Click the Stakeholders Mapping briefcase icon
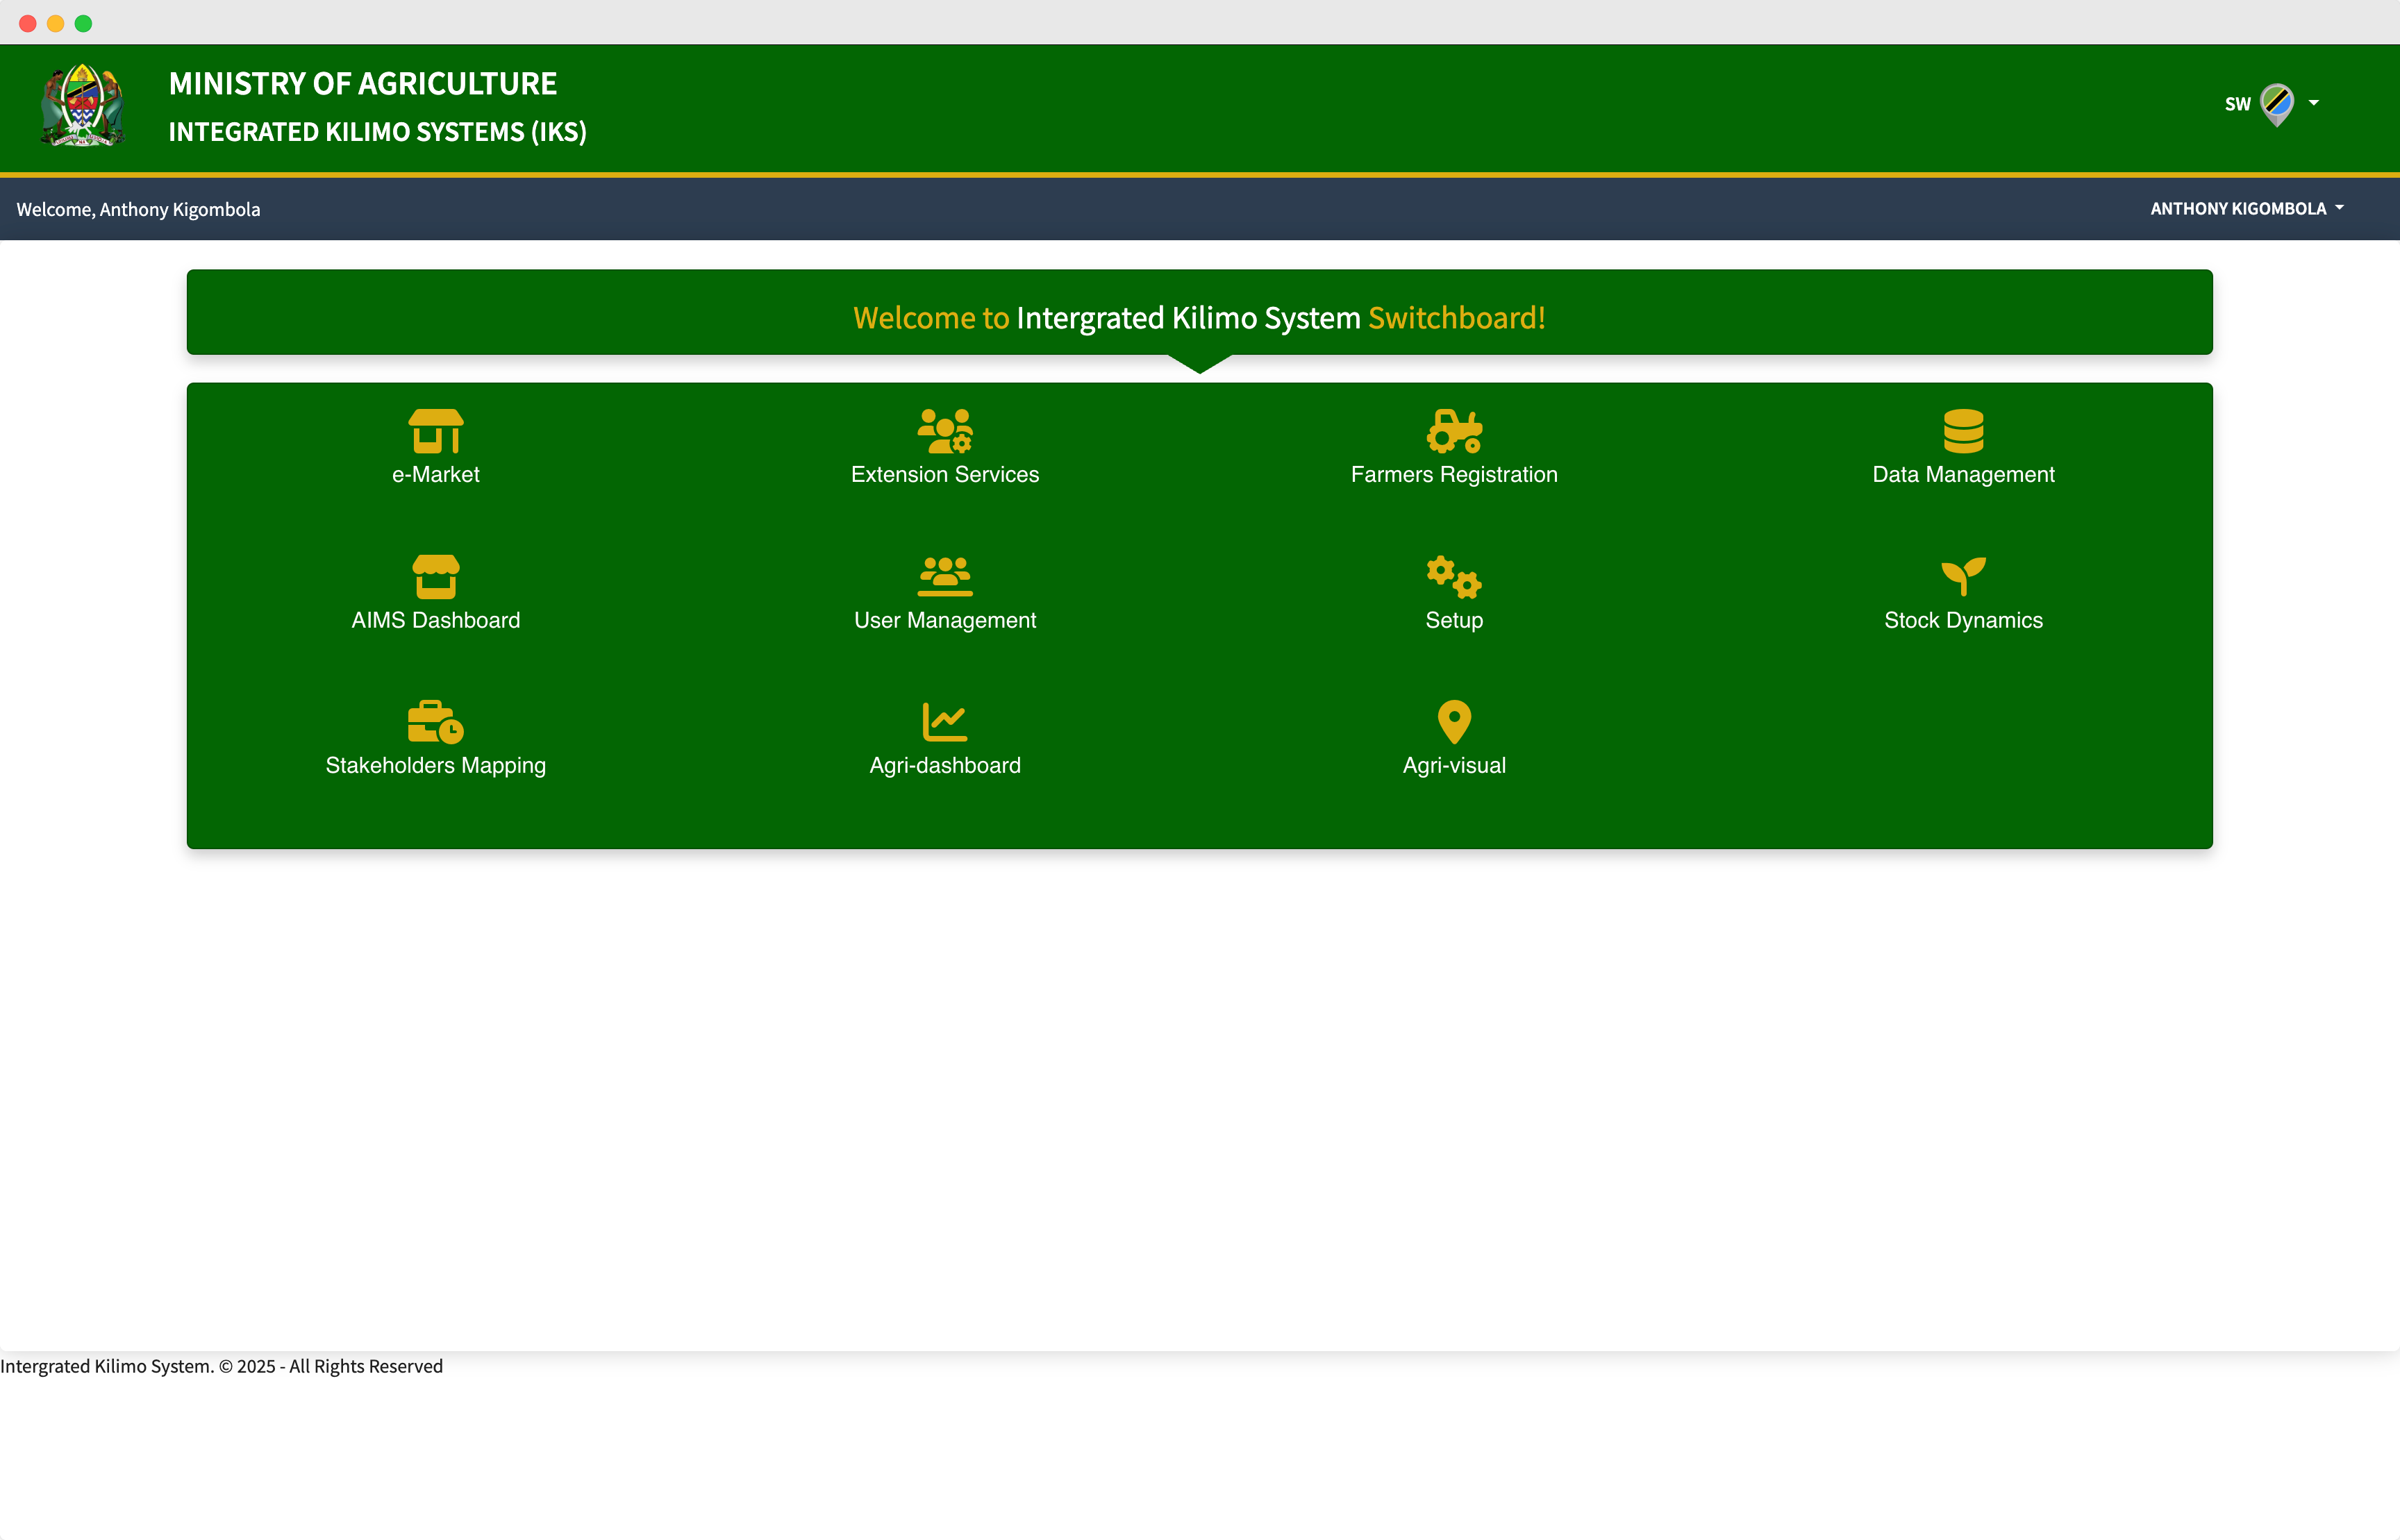 (x=435, y=721)
